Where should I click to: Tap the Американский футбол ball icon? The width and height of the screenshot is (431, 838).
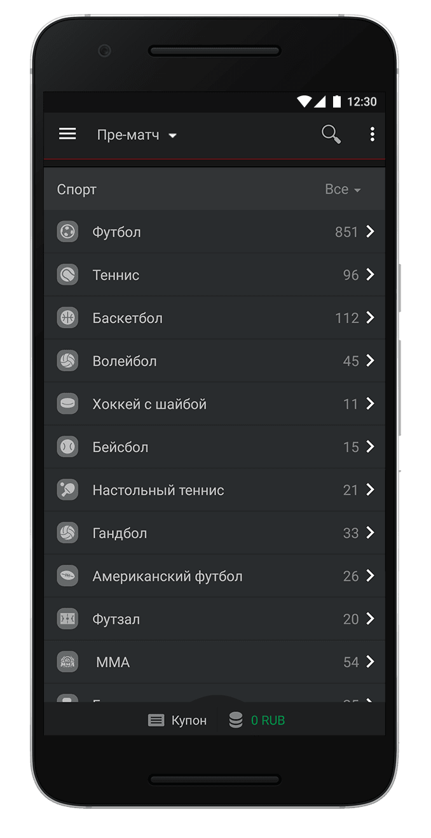tap(67, 576)
